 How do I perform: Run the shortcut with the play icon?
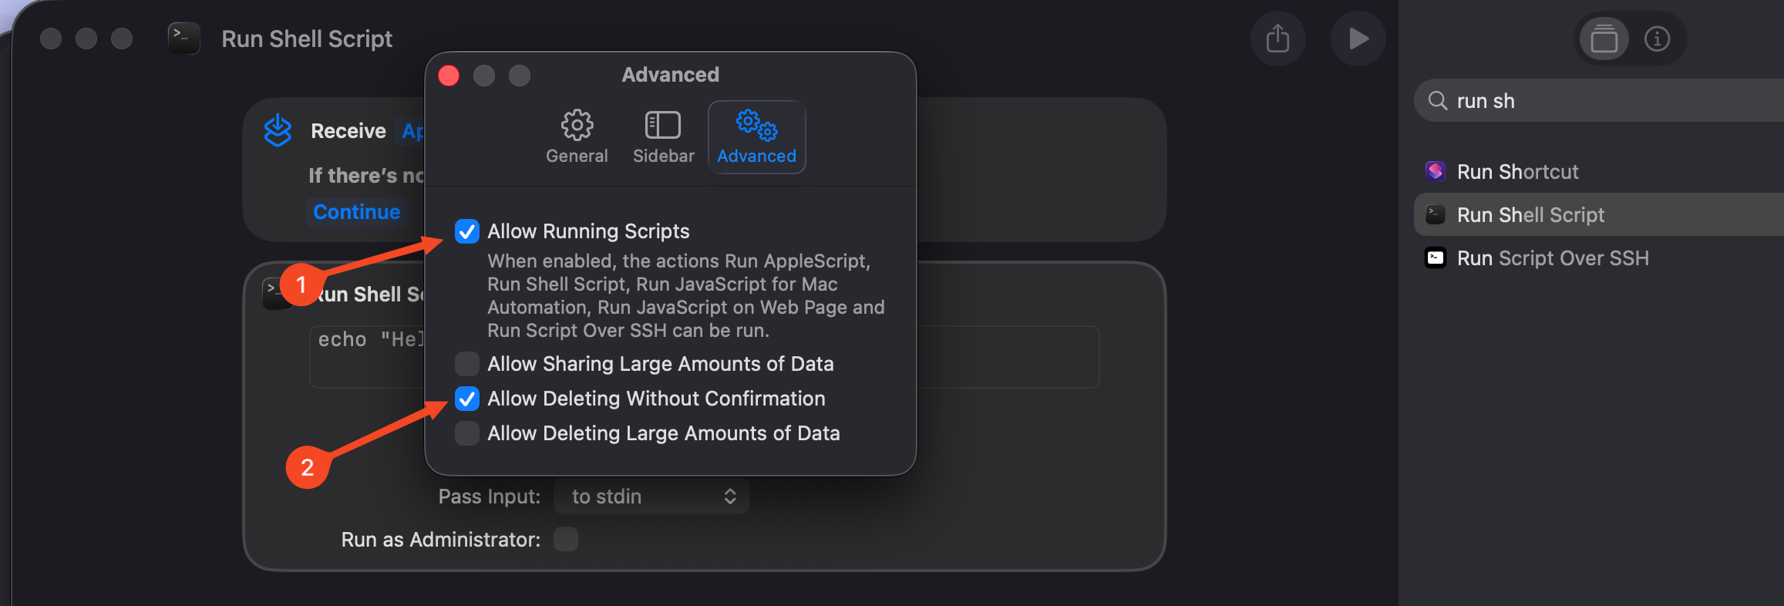(1358, 38)
